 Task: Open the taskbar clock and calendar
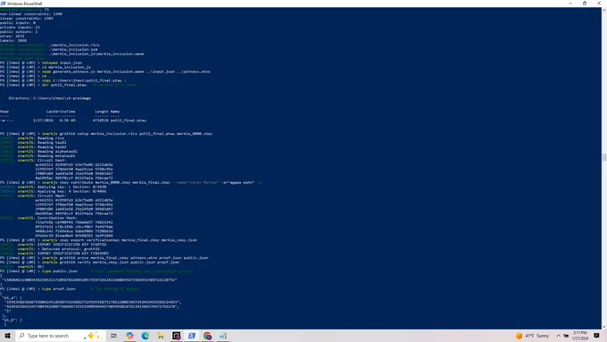coord(580,336)
